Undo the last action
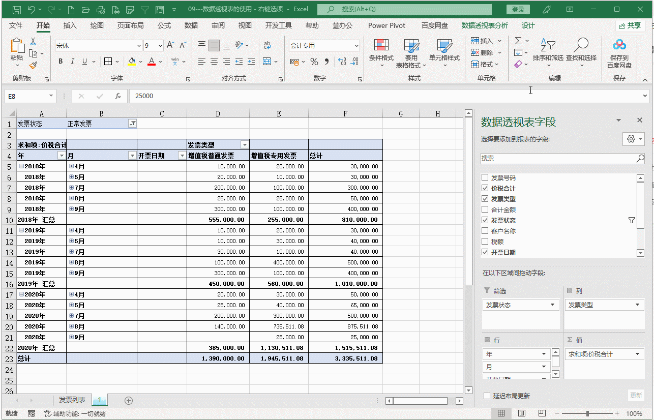Viewport: 654px width, 420px height. (x=32, y=9)
